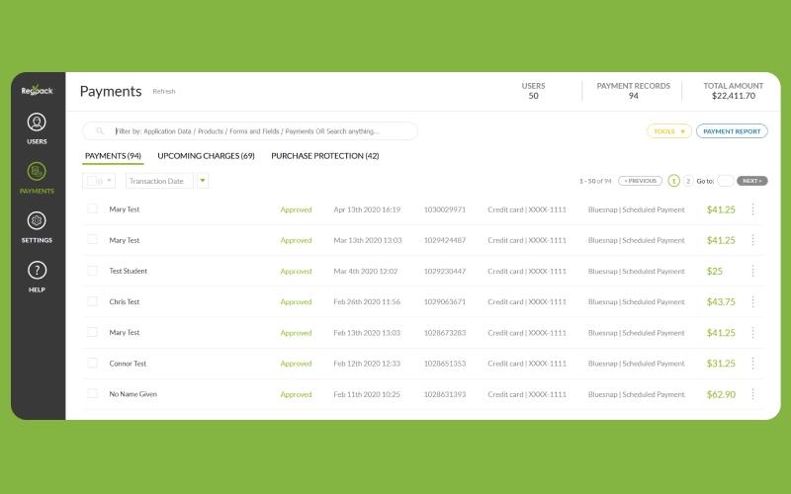Click the Regpack logo
The height and width of the screenshot is (494, 791).
(x=37, y=90)
